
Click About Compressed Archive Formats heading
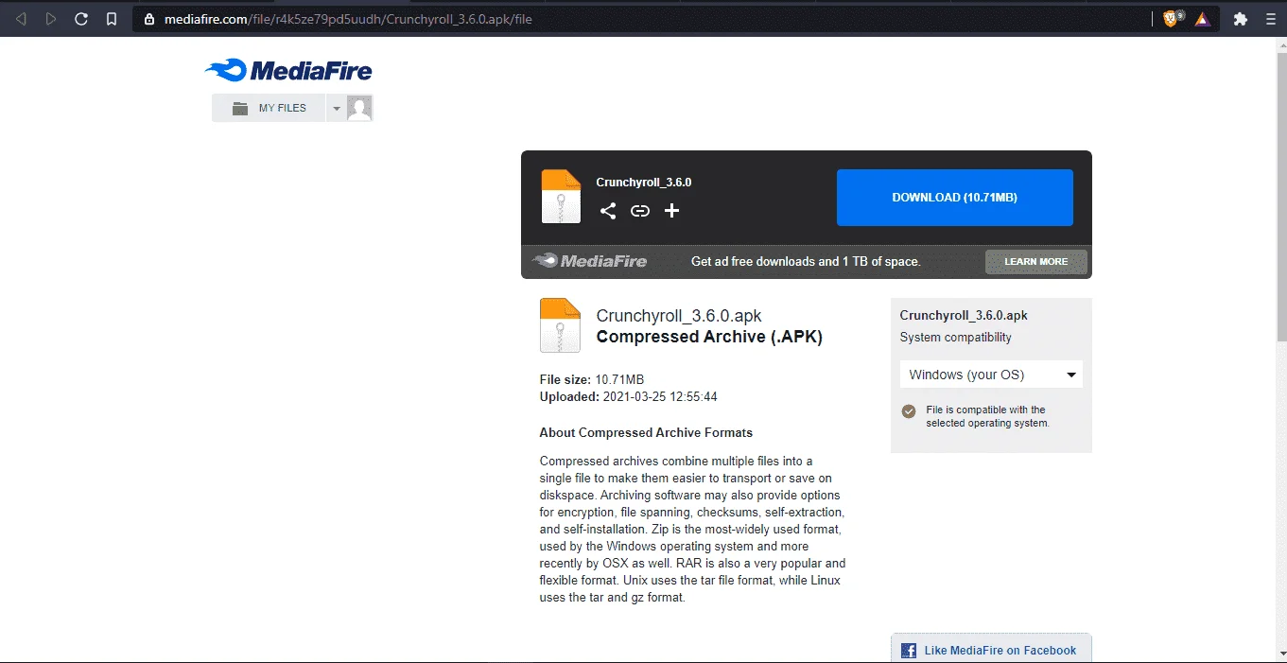tap(646, 432)
